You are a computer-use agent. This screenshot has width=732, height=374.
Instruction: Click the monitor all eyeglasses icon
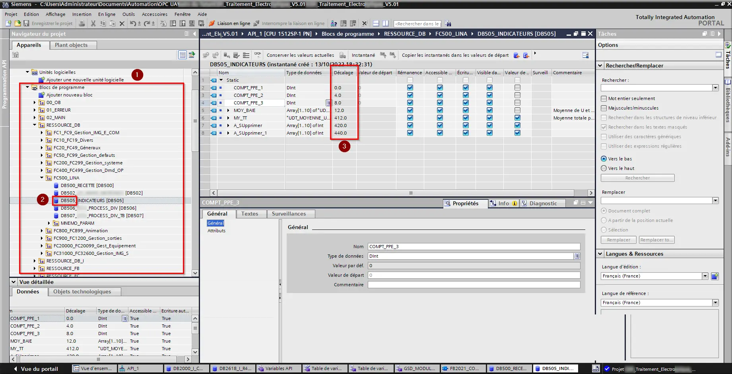tap(258, 55)
